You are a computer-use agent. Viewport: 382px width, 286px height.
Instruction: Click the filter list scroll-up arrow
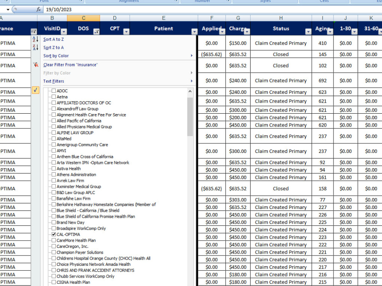coord(190,92)
